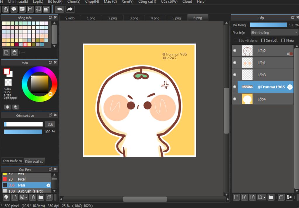Float the Kiểm soát cọ panel
Image resolution: width=299 pixels, height=208 pixels.
tap(50, 115)
